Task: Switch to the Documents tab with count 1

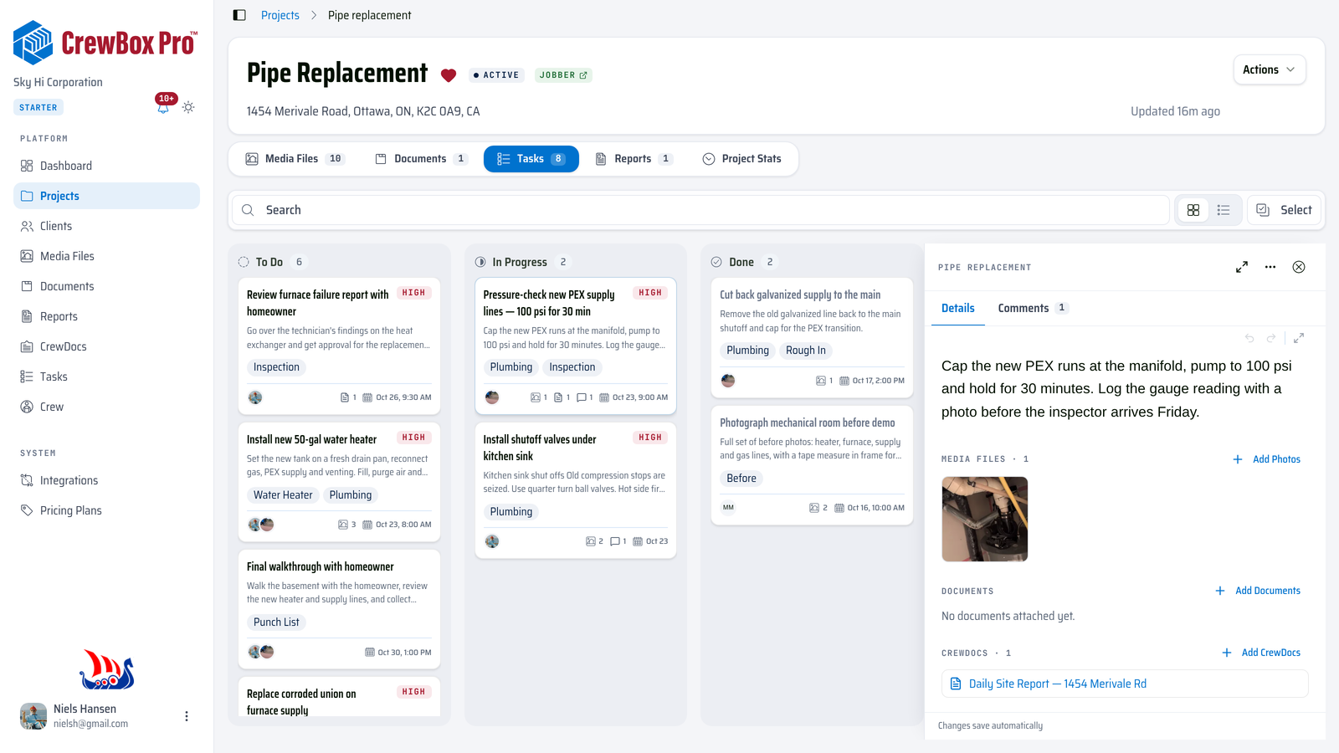Action: pos(421,159)
